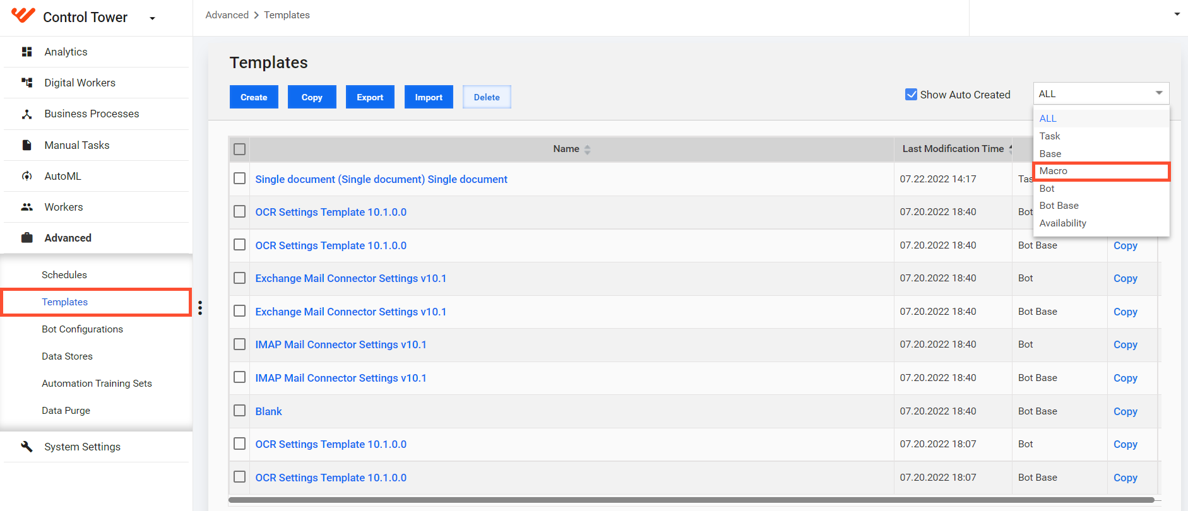
Task: Choose Bot in the type list
Action: (1101, 189)
